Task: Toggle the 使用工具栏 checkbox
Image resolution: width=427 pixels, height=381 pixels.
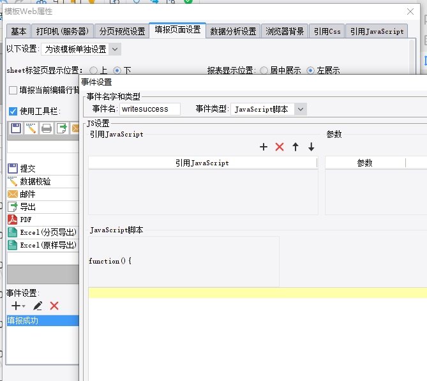Action: pos(13,111)
